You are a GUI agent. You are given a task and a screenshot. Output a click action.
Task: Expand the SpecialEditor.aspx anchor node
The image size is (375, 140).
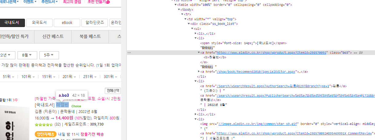click(x=199, y=72)
